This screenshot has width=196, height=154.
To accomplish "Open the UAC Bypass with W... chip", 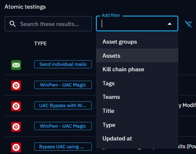I will pyautogui.click(x=63, y=105).
